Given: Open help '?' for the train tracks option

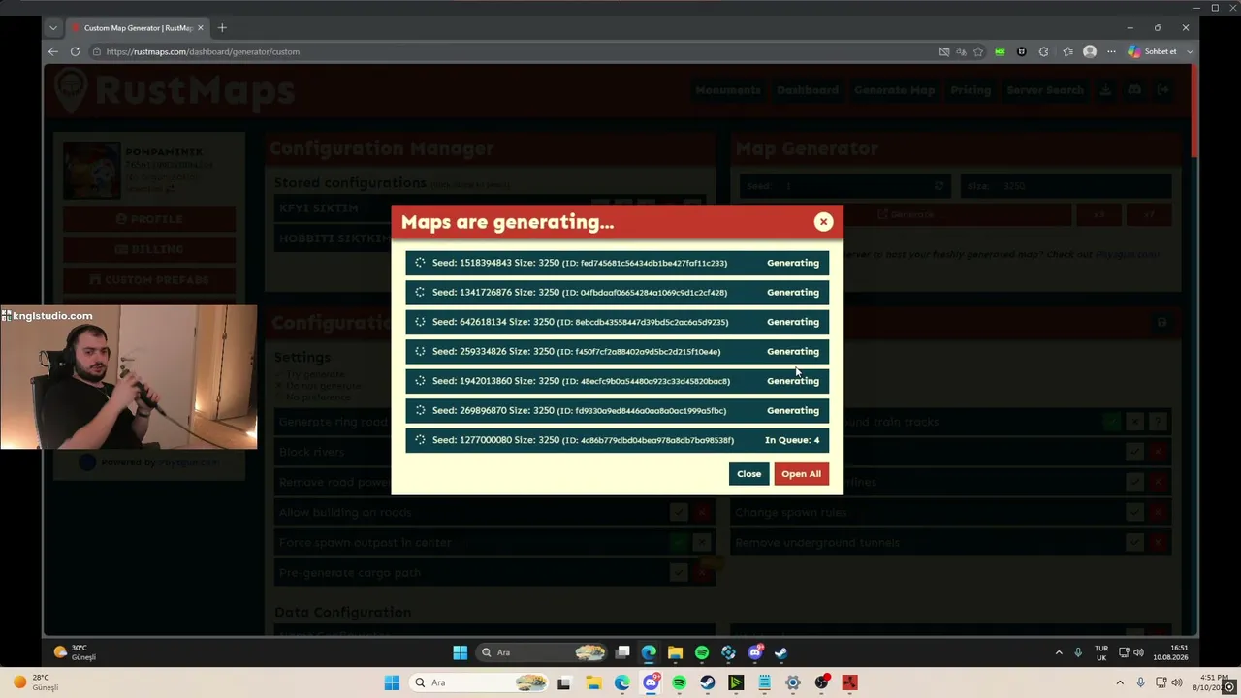Looking at the screenshot, I should click(x=1158, y=422).
